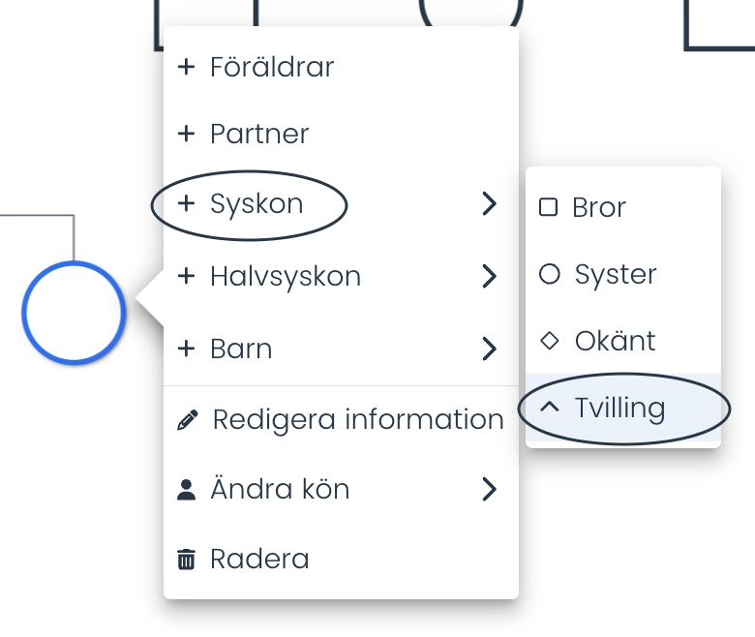The height and width of the screenshot is (637, 755).
Task: Select the square Bror icon
Action: point(549,207)
